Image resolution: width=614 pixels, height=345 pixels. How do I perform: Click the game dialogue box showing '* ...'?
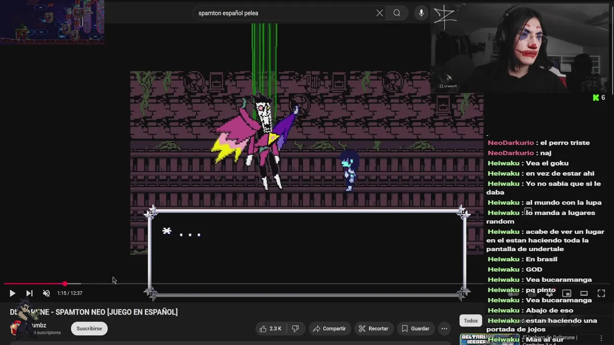point(307,253)
